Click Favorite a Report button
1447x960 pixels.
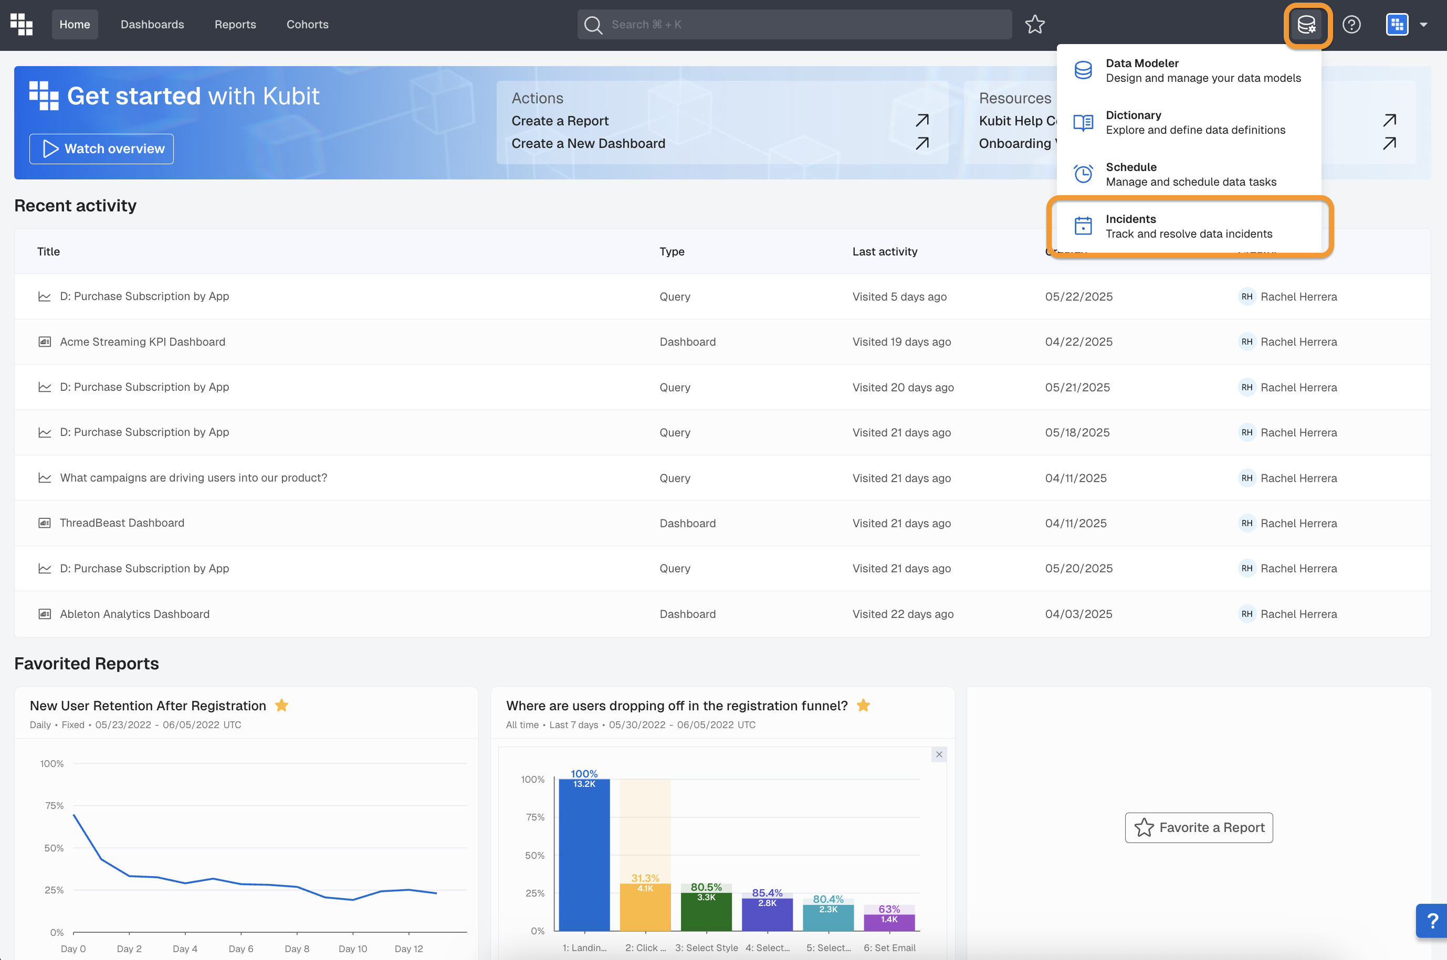[1199, 828]
